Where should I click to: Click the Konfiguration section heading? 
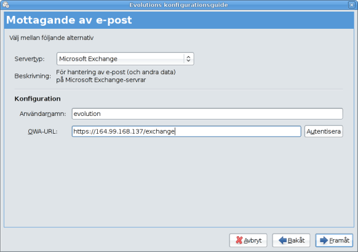(x=38, y=99)
